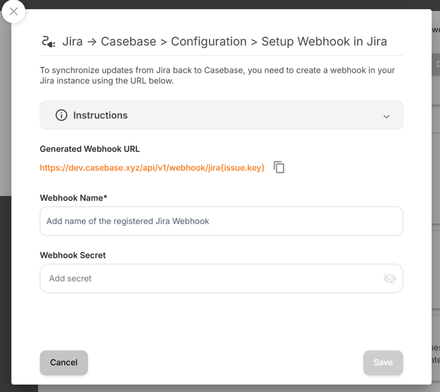Click the "Webhook Name*" field label
Viewport: 440px width, 392px height.
[x=74, y=198]
